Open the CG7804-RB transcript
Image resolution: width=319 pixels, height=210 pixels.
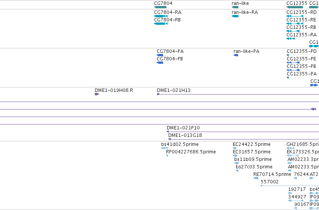pos(161,24)
